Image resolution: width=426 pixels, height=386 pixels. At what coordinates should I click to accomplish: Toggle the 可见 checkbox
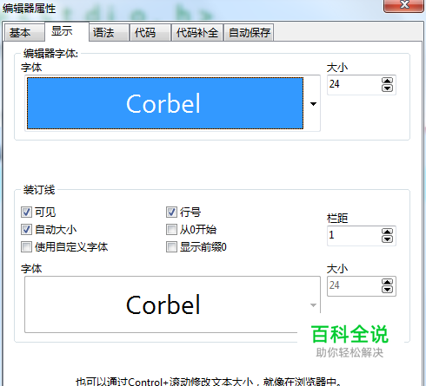[x=26, y=212]
